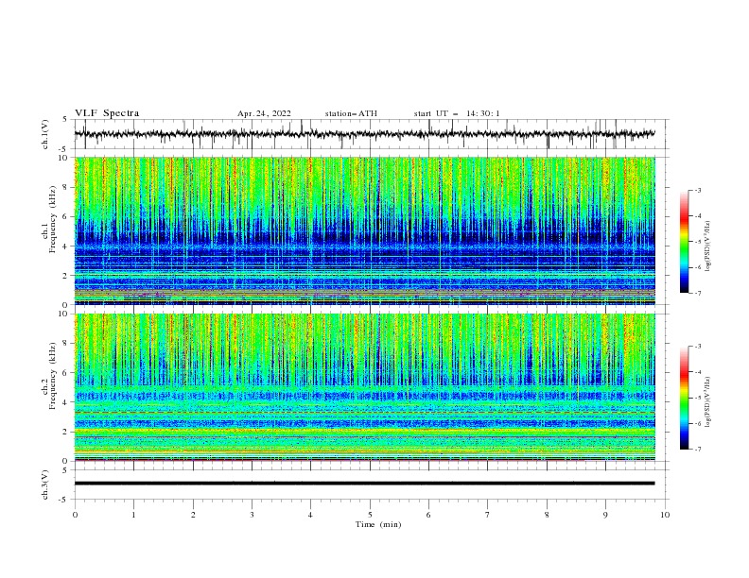Click the ch.1 spectrogram color bar
Screen dimensions: 749x578
684,241
